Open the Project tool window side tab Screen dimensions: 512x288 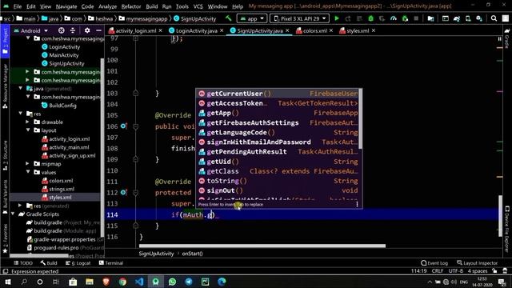[x=5, y=42]
